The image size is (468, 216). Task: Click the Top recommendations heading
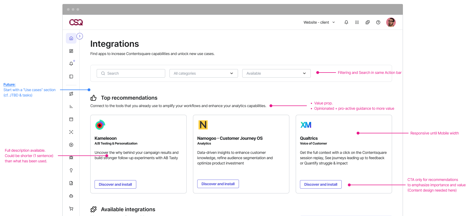click(x=129, y=98)
